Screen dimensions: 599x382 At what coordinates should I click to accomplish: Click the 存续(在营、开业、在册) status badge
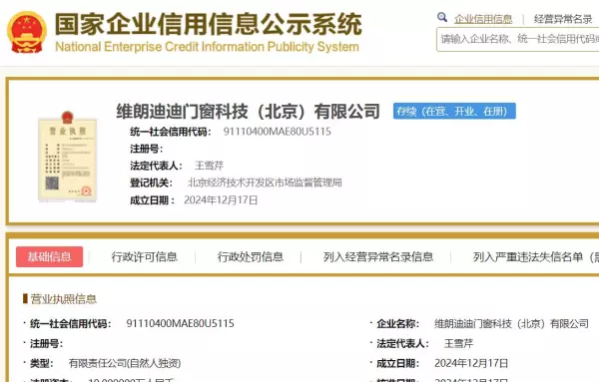click(454, 111)
